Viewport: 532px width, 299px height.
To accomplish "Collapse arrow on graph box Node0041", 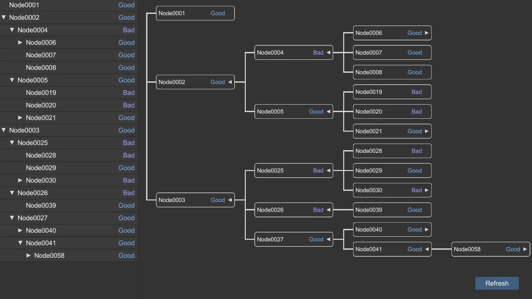I will pos(427,249).
